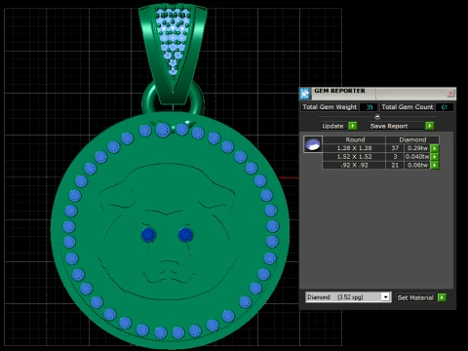This screenshot has height=351, width=468.
Task: Click green arrow for .92 X .92 row
Action: click(435, 165)
